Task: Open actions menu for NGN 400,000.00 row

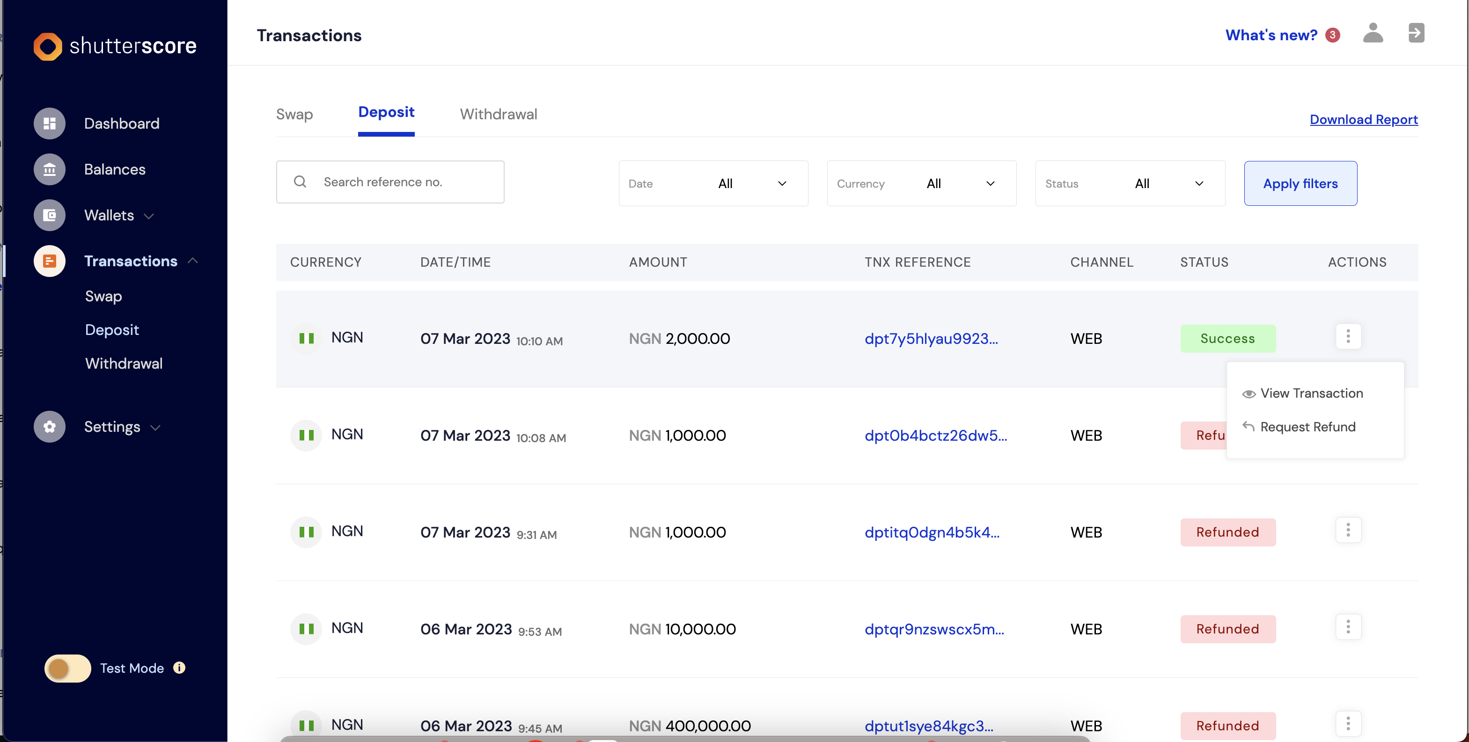Action: (1348, 724)
